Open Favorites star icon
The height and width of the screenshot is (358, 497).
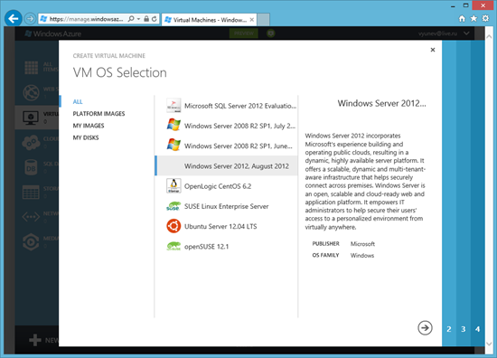point(474,19)
